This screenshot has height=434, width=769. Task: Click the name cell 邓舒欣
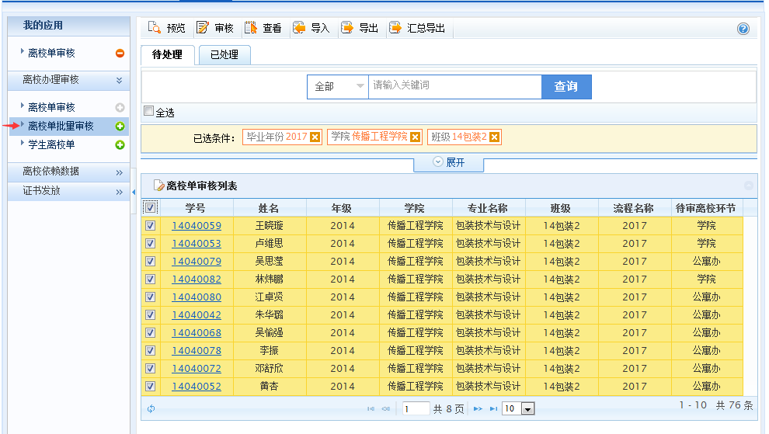(x=270, y=368)
